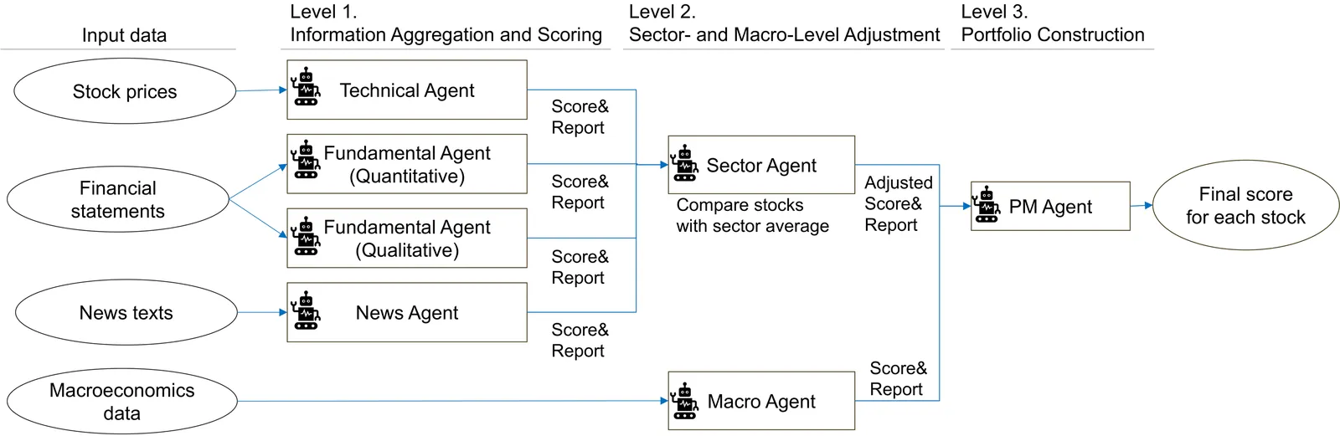Click the Final score for each stock ellipse
Screen dimensions: 1340x436
(x=1245, y=206)
